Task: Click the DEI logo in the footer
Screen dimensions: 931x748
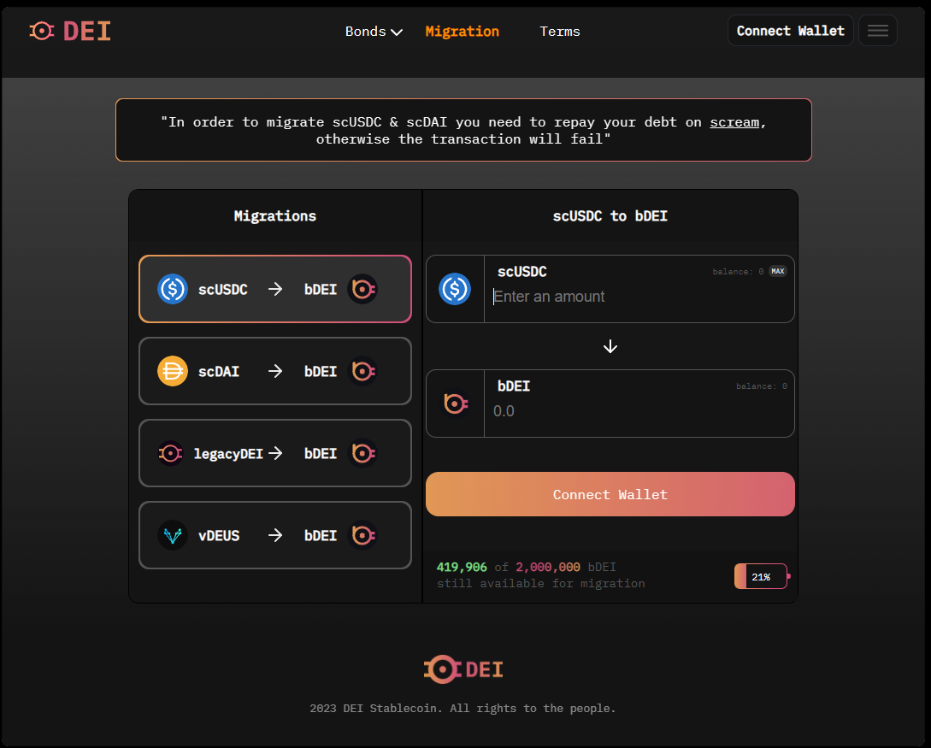Action: [x=463, y=669]
